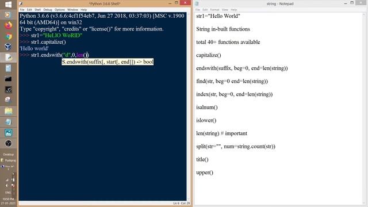Open Help menu in Python Shell
Image resolution: width=368 pixels, height=207 pixels.
pos(83,10)
